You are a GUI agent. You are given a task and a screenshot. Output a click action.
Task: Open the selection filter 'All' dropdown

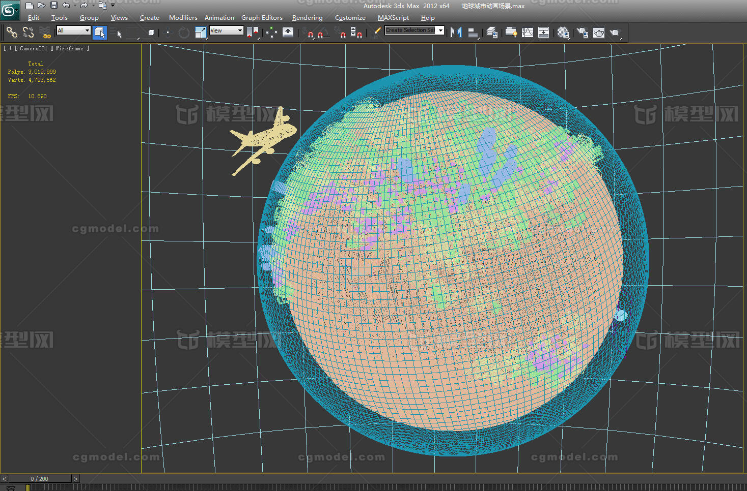coord(87,30)
